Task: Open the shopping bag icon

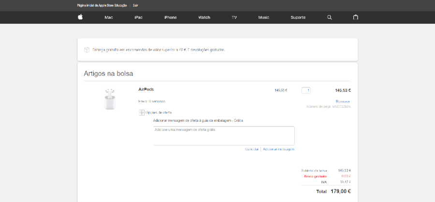Action: pyautogui.click(x=355, y=17)
